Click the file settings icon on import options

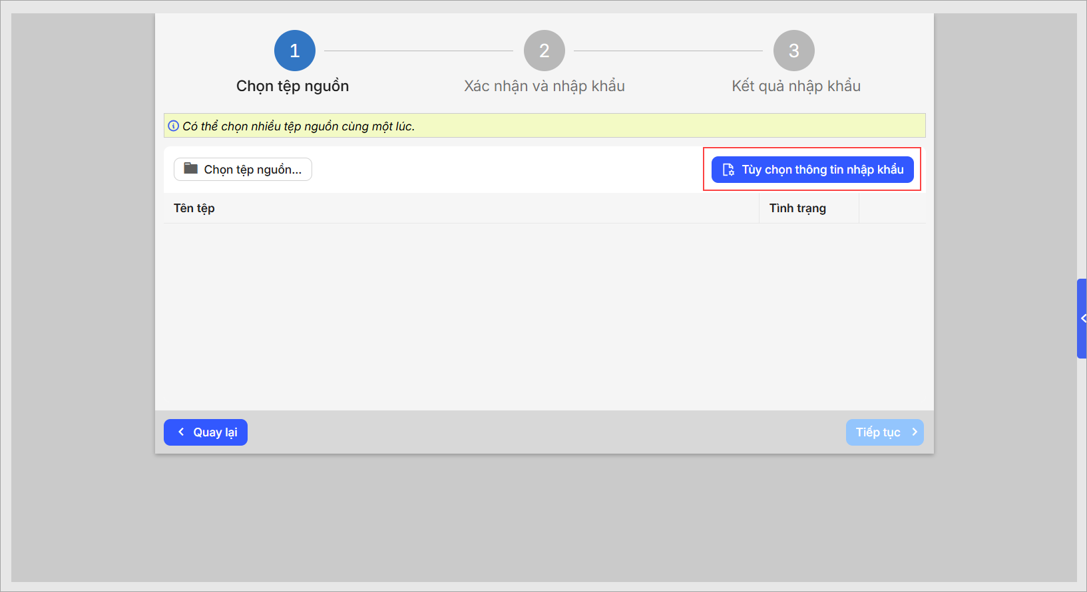click(x=728, y=170)
